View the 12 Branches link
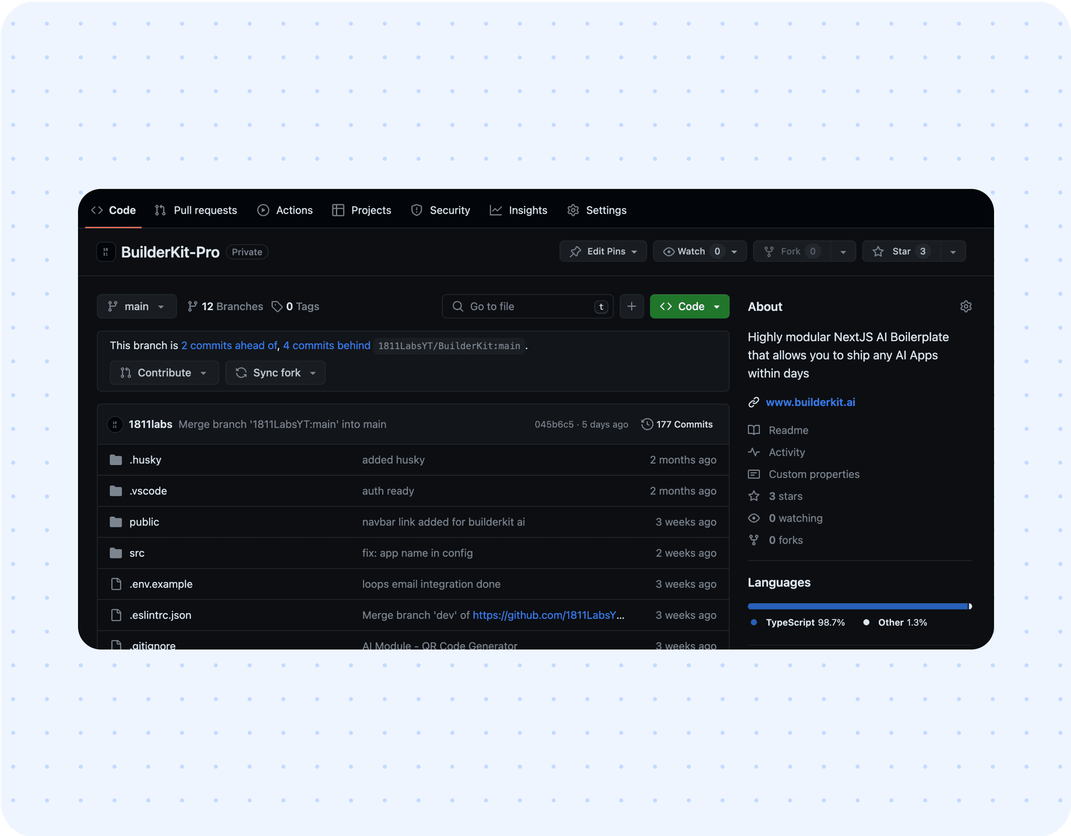The height and width of the screenshot is (836, 1071). (x=225, y=306)
